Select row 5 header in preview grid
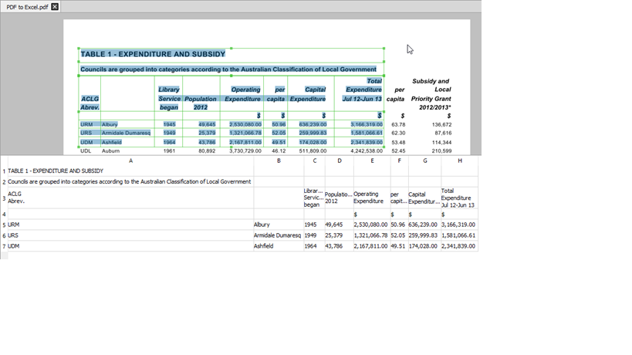 [x=4, y=225]
